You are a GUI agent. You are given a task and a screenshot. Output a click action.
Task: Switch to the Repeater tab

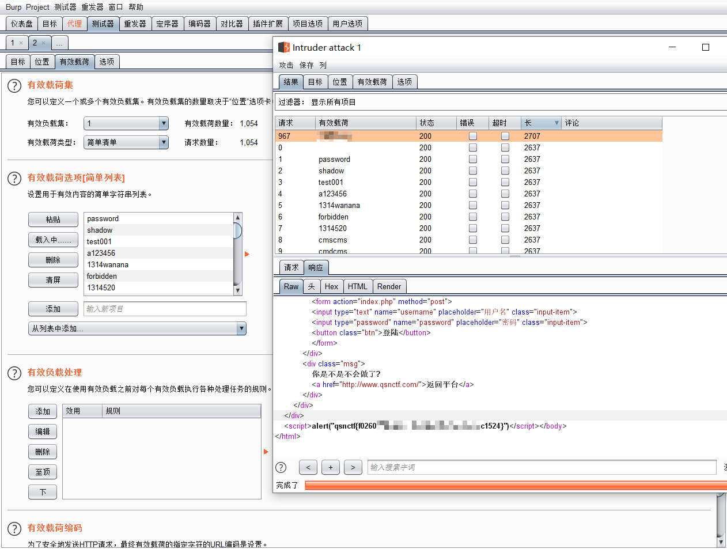(x=135, y=24)
